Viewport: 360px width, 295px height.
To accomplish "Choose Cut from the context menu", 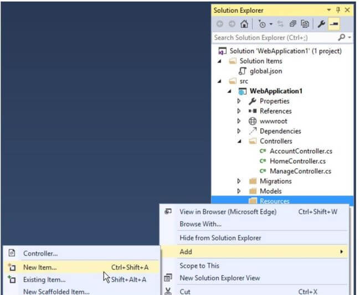I will [x=254, y=291].
